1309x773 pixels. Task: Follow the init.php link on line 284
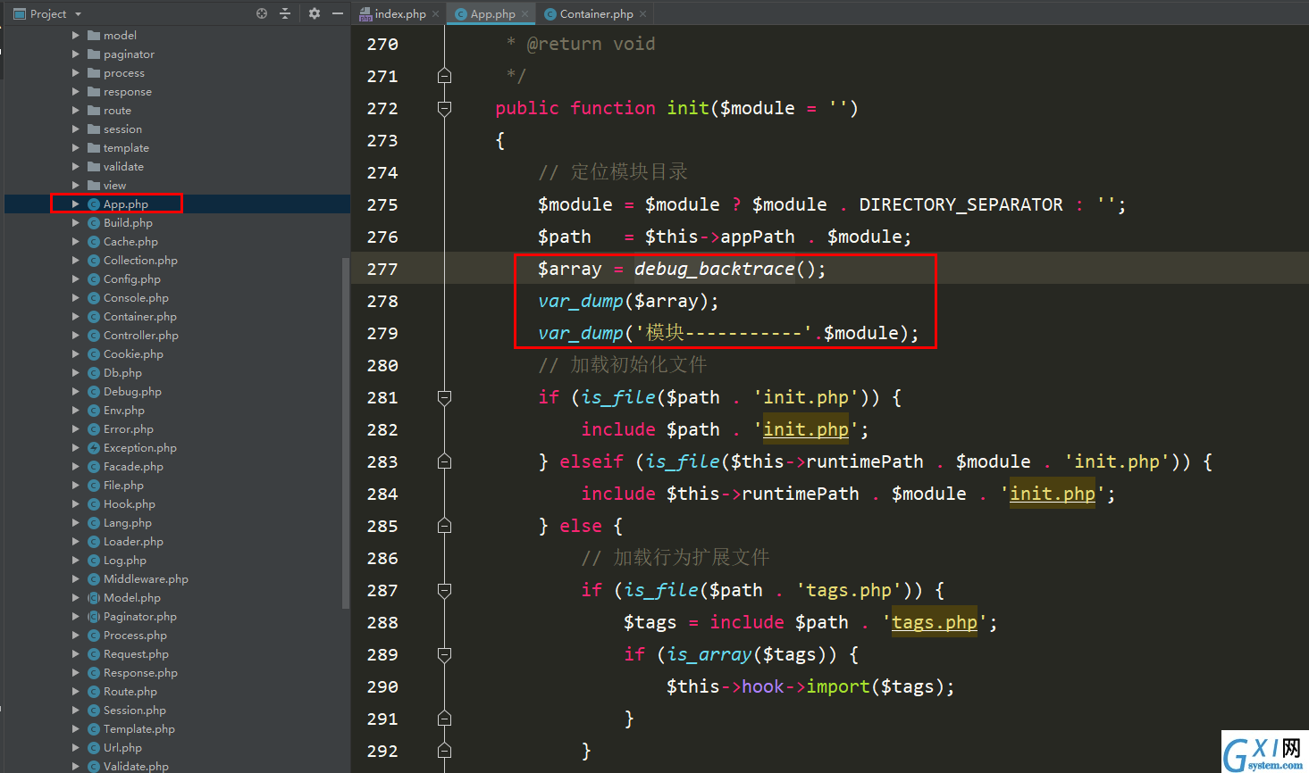(1053, 495)
